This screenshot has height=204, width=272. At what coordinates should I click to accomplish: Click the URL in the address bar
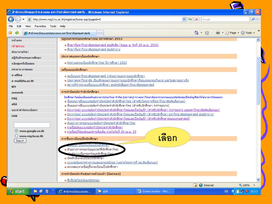pos(67,19)
